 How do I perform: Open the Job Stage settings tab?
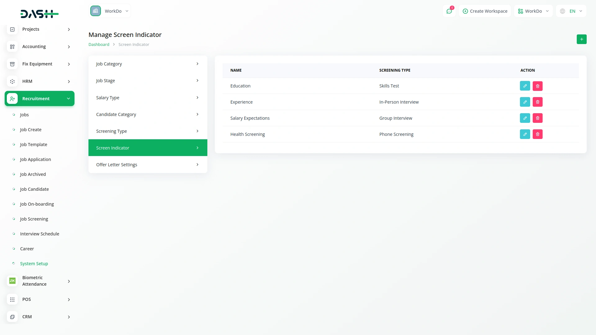tap(148, 81)
